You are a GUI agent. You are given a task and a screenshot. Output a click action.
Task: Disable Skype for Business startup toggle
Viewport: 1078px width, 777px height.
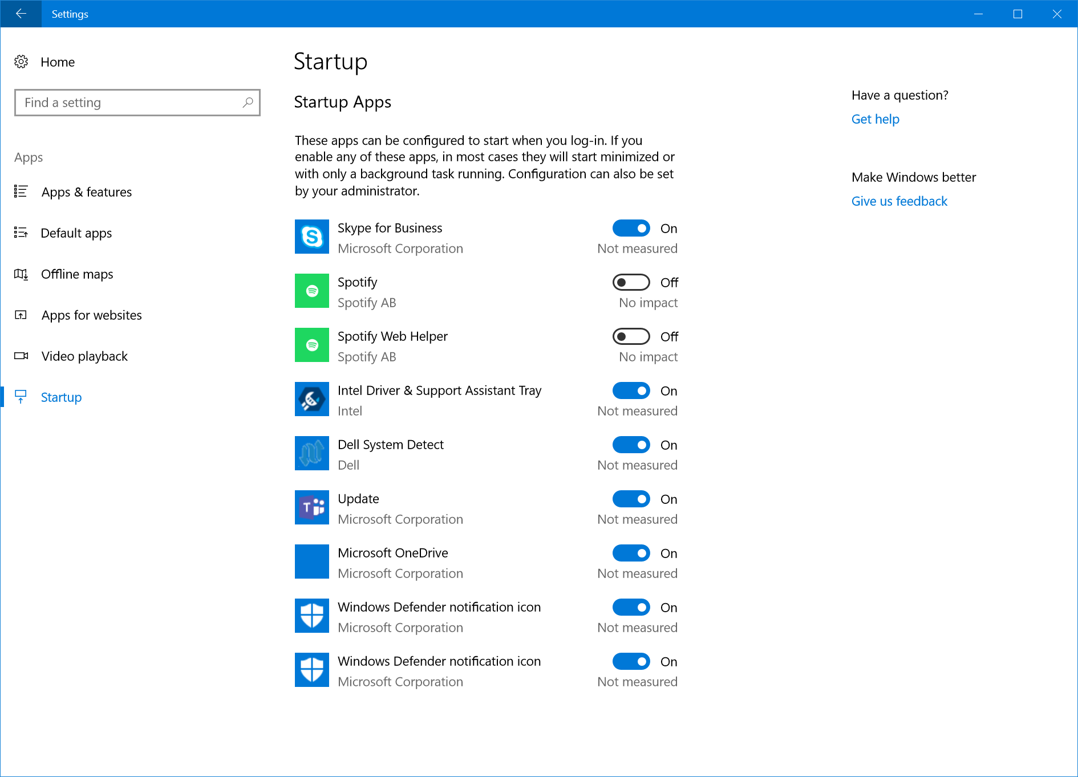(x=631, y=228)
